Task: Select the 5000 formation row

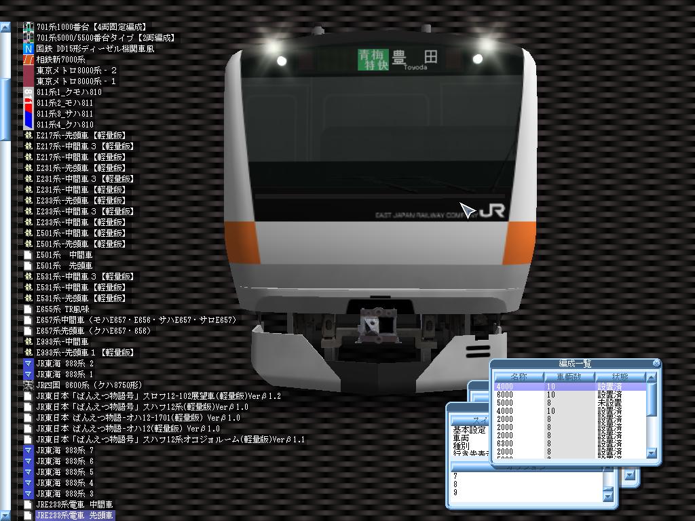Action: (x=570, y=403)
